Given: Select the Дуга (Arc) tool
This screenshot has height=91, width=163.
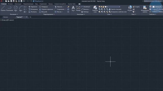Looking at the screenshot, I should click(21, 8).
